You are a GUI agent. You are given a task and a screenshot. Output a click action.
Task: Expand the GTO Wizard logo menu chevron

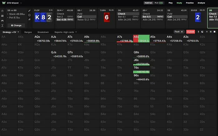pos(21,3)
